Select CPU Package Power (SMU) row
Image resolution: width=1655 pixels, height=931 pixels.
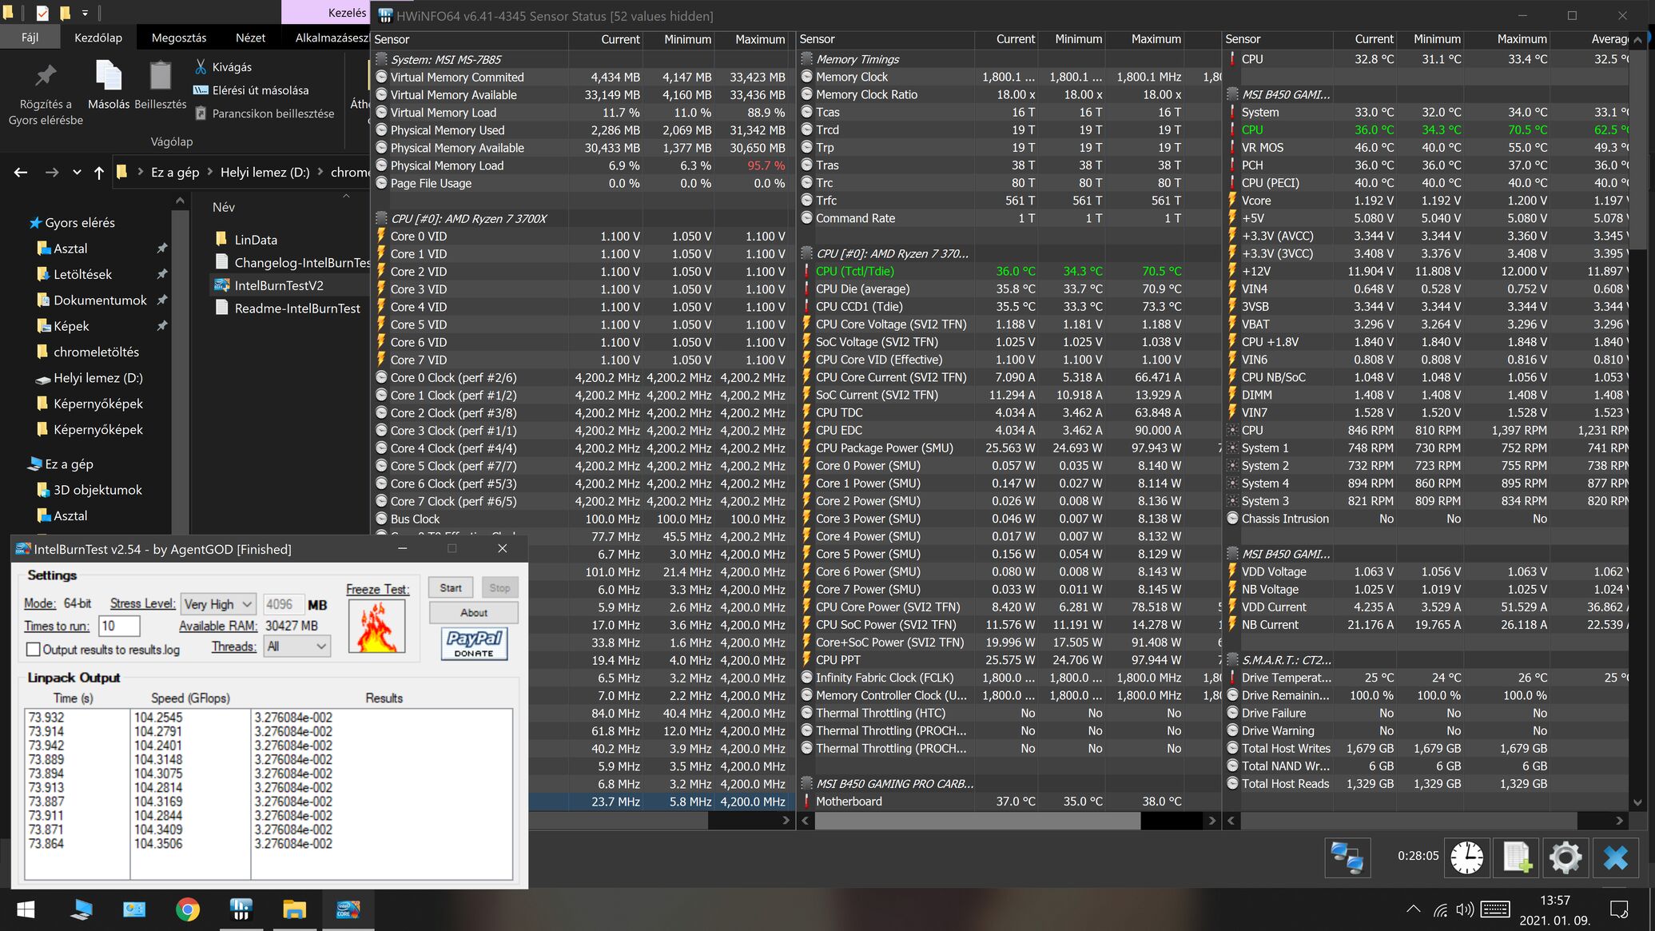point(1009,448)
